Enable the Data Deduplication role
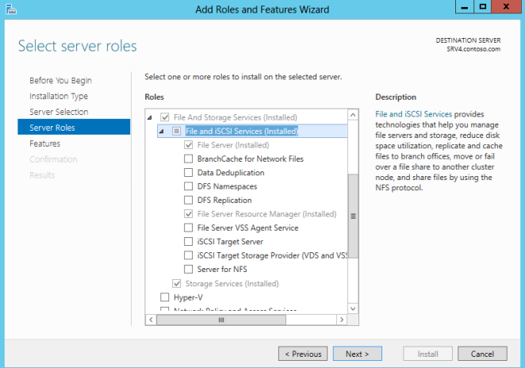525x368 pixels. tap(188, 173)
